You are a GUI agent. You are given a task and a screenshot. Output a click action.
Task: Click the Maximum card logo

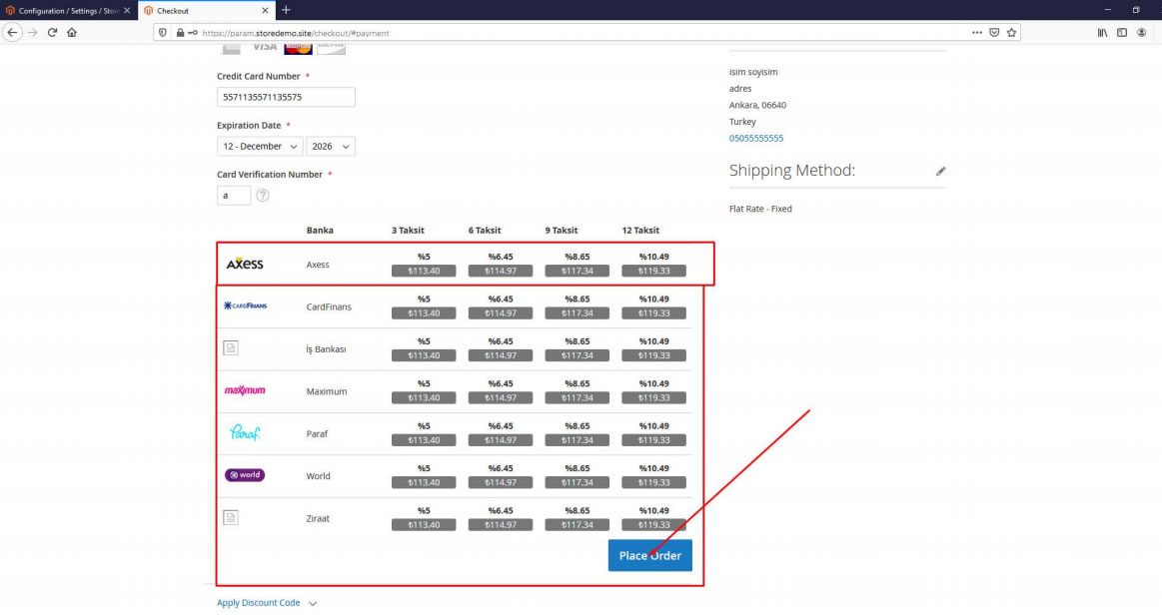coord(245,390)
